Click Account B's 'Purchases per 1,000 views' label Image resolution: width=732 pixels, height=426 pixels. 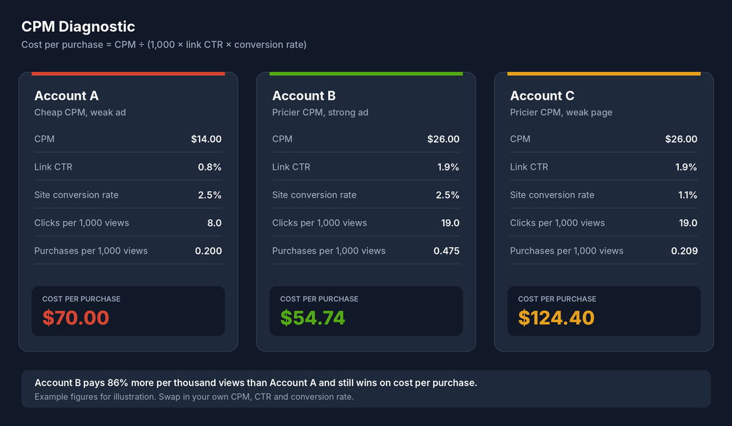(329, 252)
